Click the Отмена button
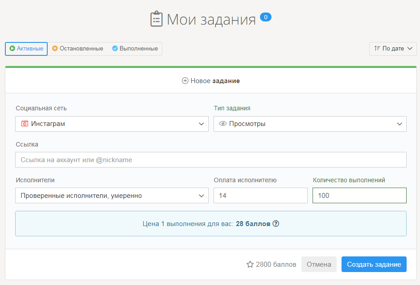Viewport: 420px width, 285px height. pyautogui.click(x=319, y=264)
